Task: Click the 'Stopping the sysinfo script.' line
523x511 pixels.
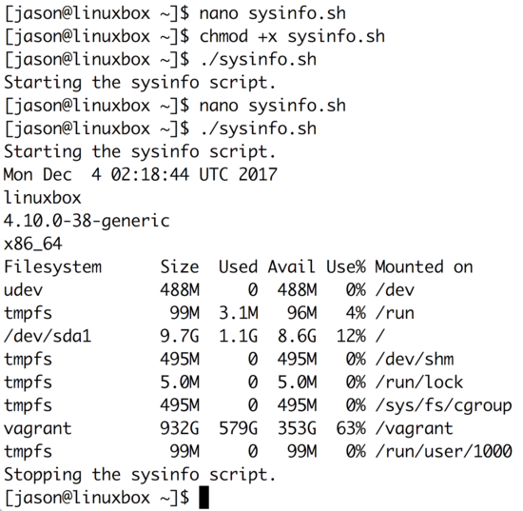Action: (x=140, y=475)
